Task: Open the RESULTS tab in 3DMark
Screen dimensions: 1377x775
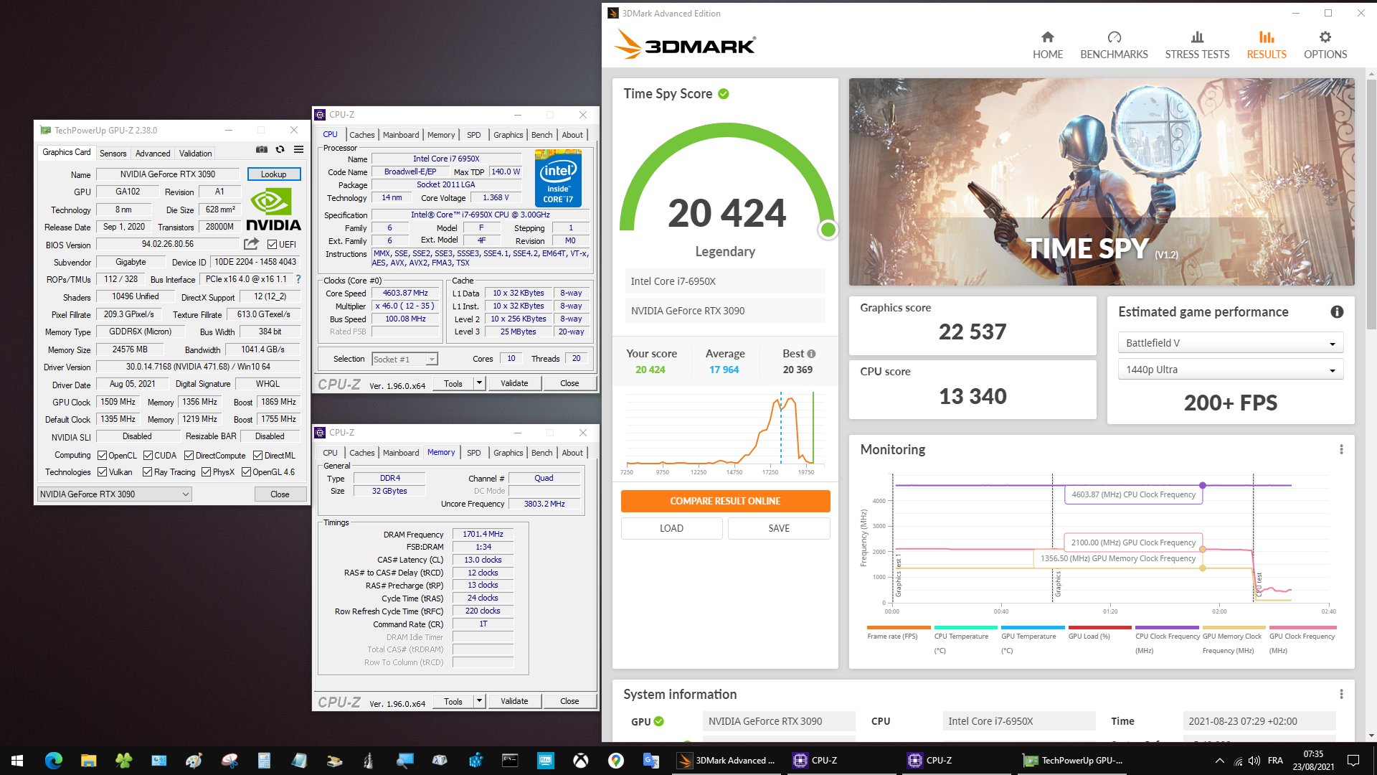Action: point(1266,45)
